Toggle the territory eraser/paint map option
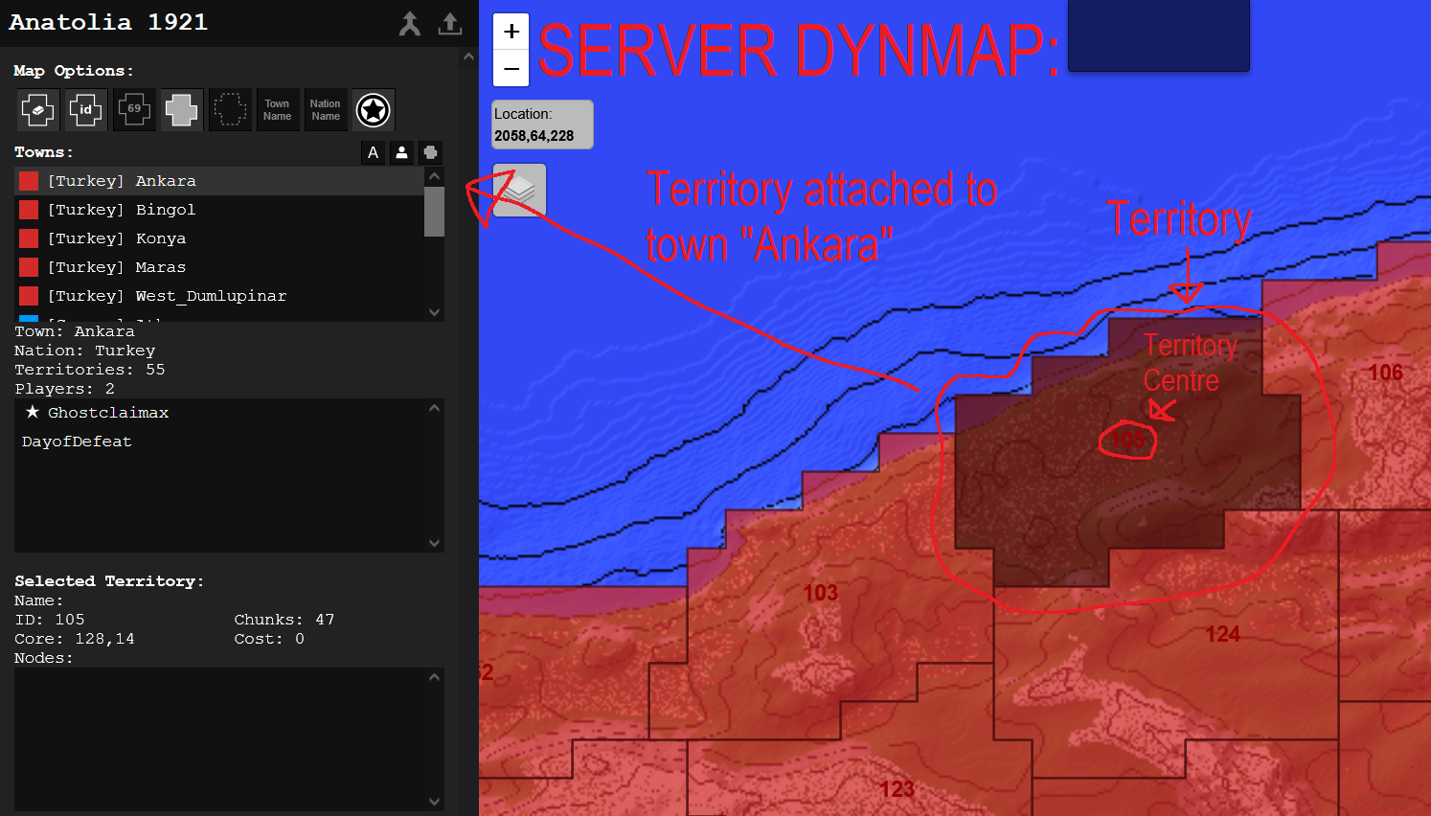Viewport: 1431px width, 816px height. (38, 110)
